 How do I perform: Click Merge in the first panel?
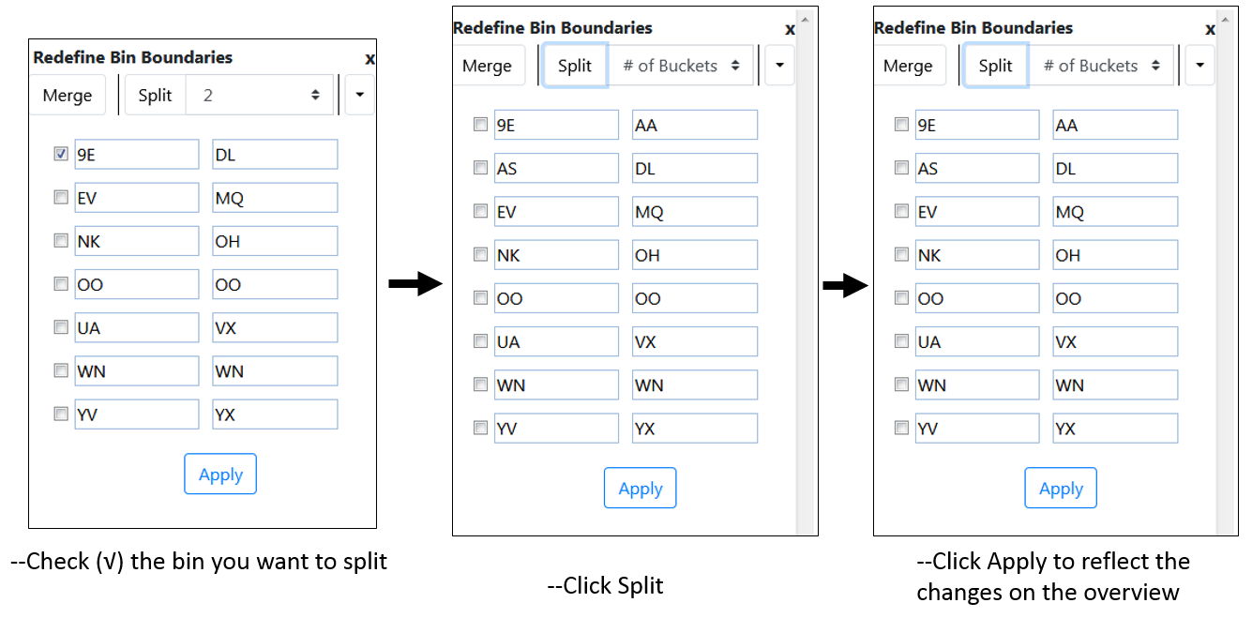tap(68, 95)
